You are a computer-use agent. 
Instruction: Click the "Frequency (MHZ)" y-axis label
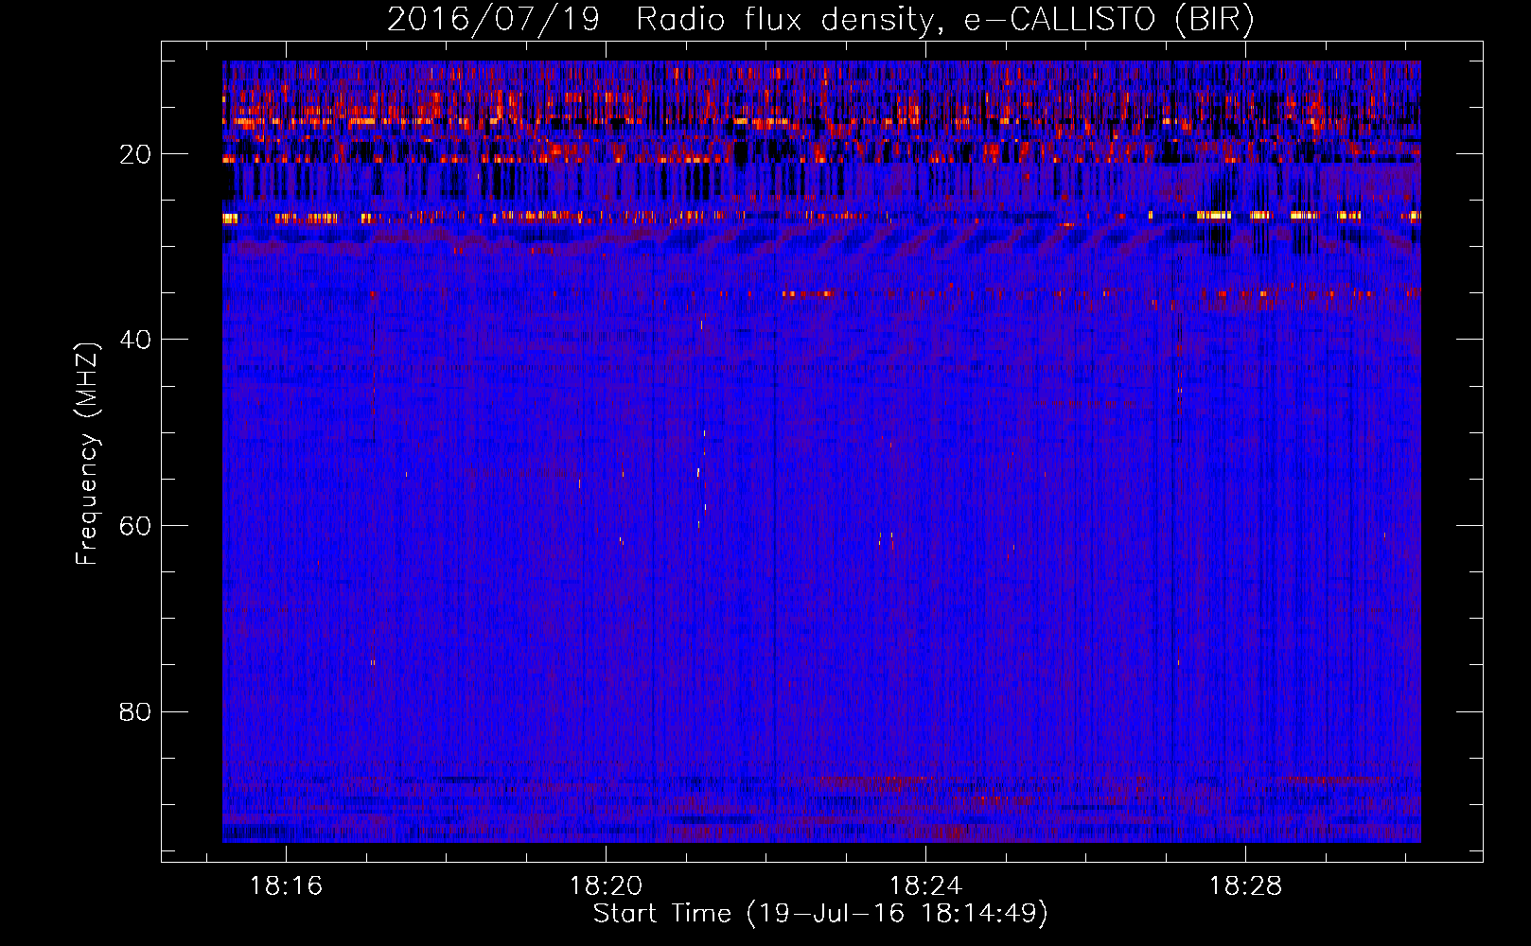pyautogui.click(x=86, y=454)
